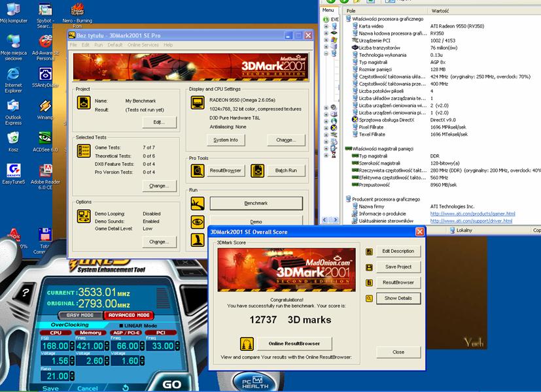Open the Internet Explorer desktop icon
This screenshot has width=541, height=392.
(x=14, y=79)
